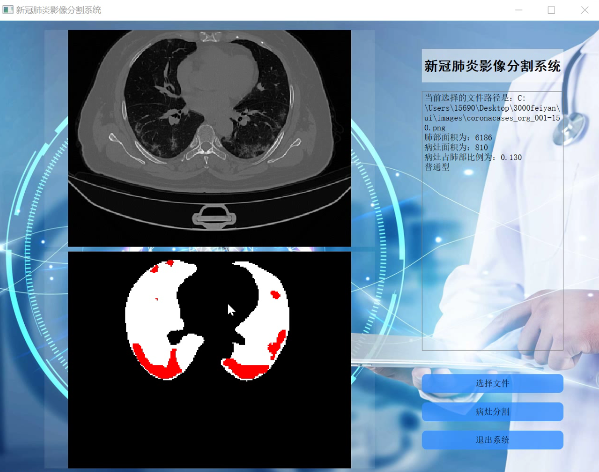Click the 普通型 classification result
Screen dimensions: 599x472
437,167
